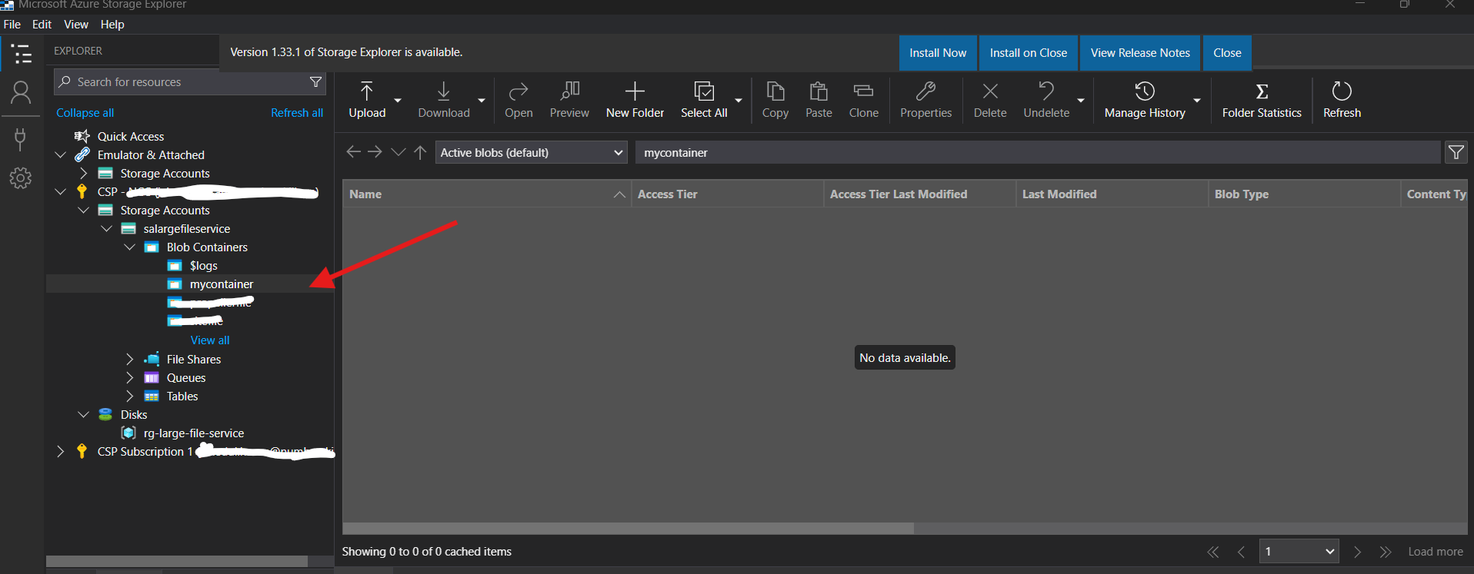
Task: Open the Settings gear icon in sidebar
Action: 21,178
